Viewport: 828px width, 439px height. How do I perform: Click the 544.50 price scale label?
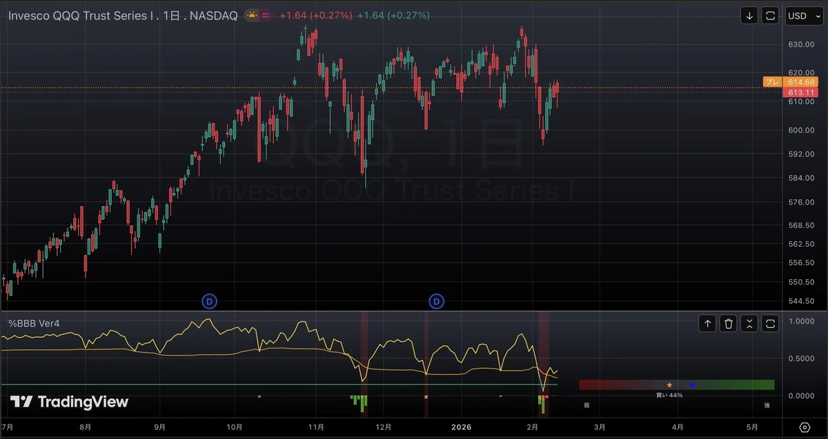pos(800,301)
